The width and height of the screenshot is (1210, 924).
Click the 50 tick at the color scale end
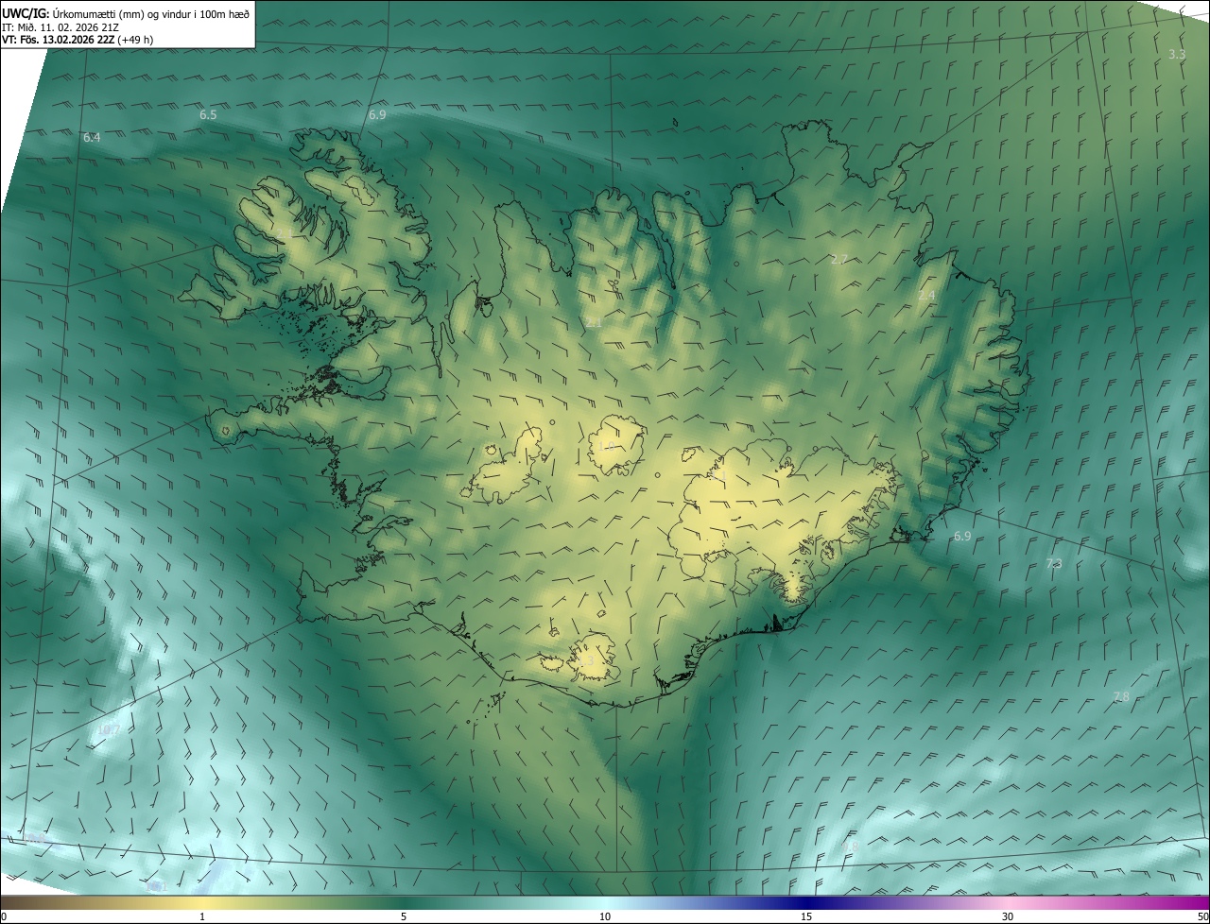[x=1202, y=916]
